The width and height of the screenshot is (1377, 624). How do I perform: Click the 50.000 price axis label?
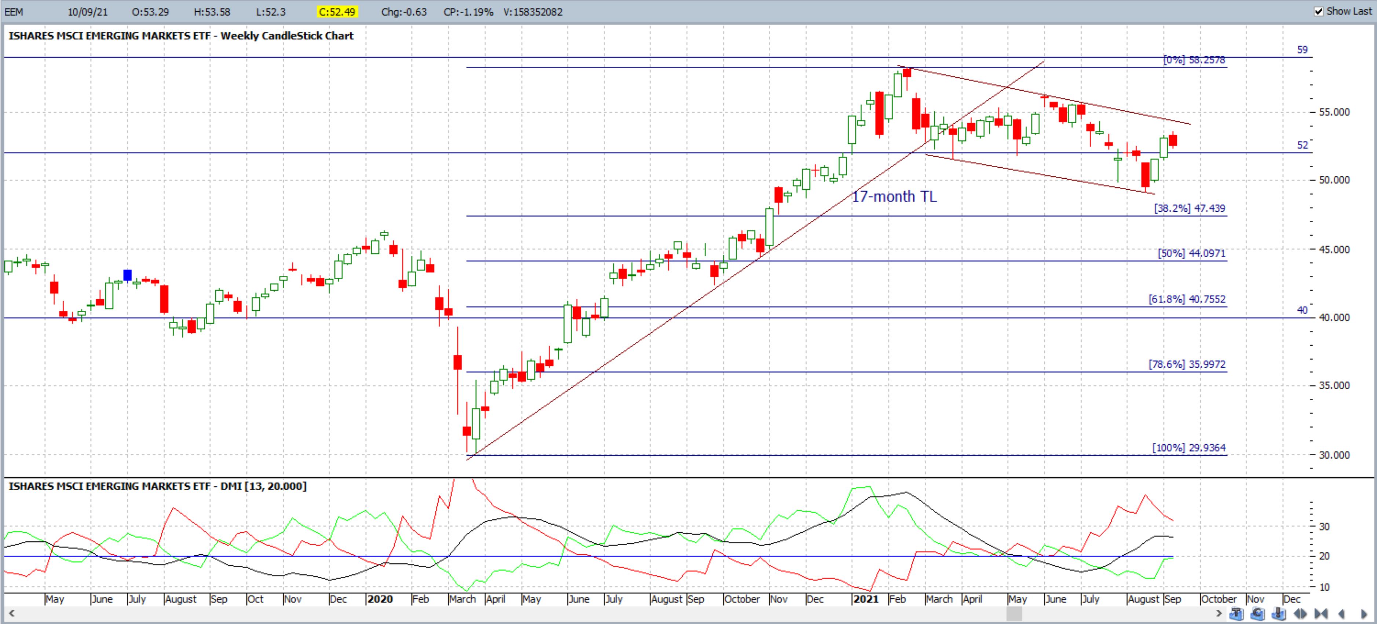point(1334,180)
